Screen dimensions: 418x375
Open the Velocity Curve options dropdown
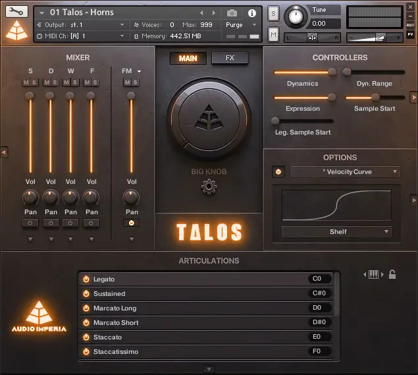345,171
